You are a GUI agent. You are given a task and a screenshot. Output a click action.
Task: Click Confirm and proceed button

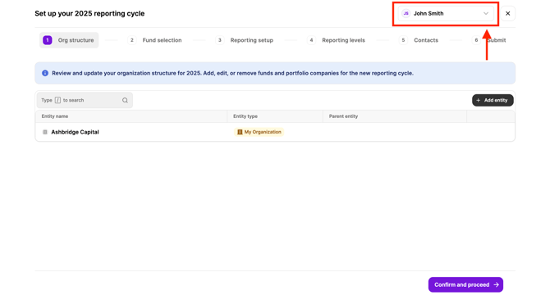(465, 284)
